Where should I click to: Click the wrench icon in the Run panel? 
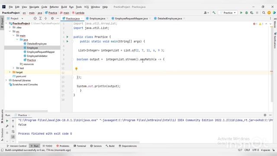pyautogui.click(x=7, y=126)
